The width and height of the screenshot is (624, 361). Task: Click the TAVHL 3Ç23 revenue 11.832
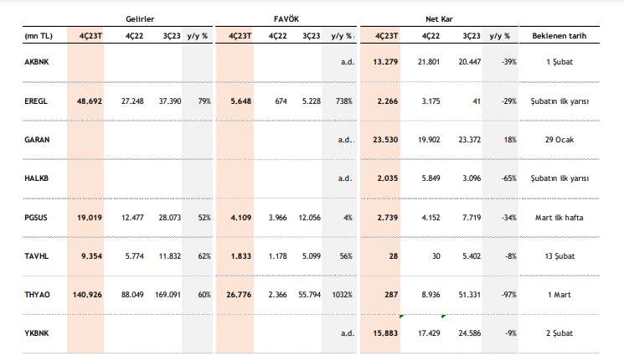coord(169,256)
